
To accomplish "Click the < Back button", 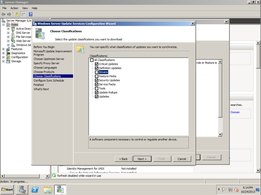I will (123, 159).
